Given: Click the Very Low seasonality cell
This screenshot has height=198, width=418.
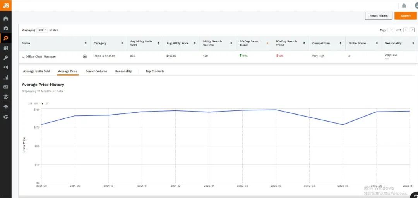Looking at the screenshot, I should click(x=391, y=55).
